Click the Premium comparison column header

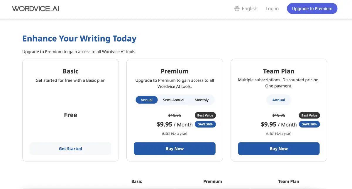213,181
